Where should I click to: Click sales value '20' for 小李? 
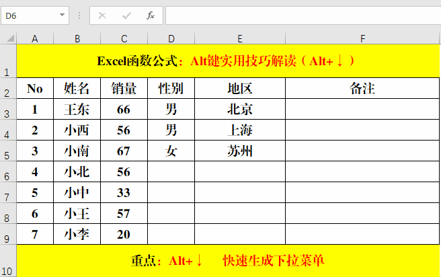(124, 234)
